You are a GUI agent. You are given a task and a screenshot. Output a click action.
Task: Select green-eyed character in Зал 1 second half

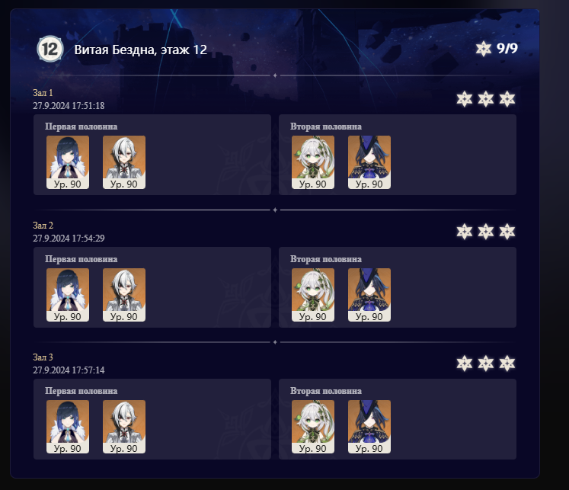tap(313, 162)
